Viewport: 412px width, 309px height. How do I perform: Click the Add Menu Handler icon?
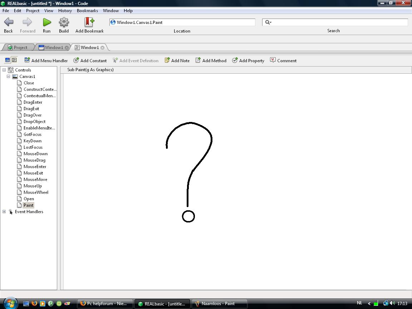46,60
